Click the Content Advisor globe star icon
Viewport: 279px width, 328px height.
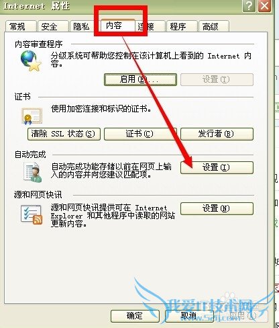pyautogui.click(x=31, y=60)
